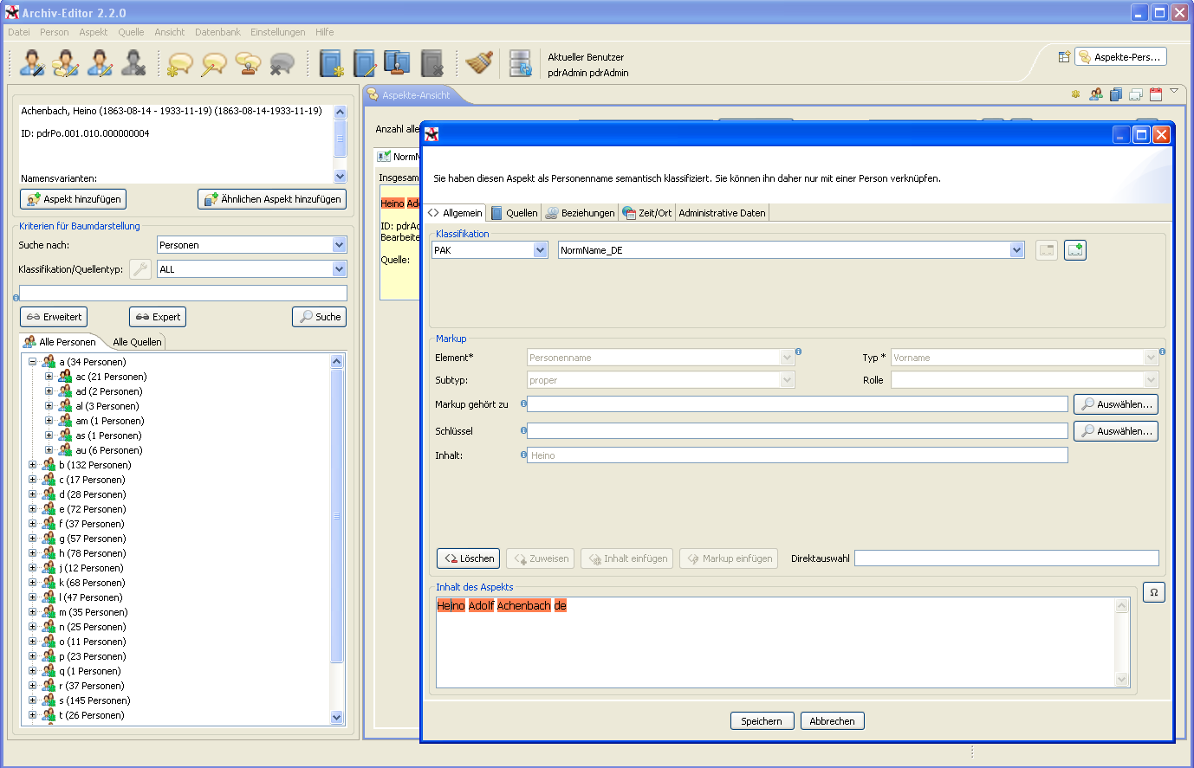
Task: Click the wrench icon next to Klassifikation/Quellentyp
Action: pyautogui.click(x=140, y=269)
